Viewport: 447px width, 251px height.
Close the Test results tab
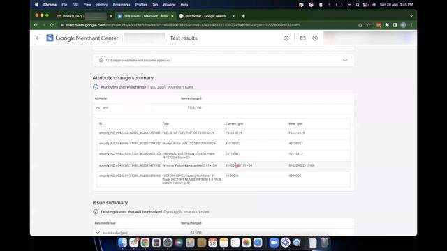173,16
